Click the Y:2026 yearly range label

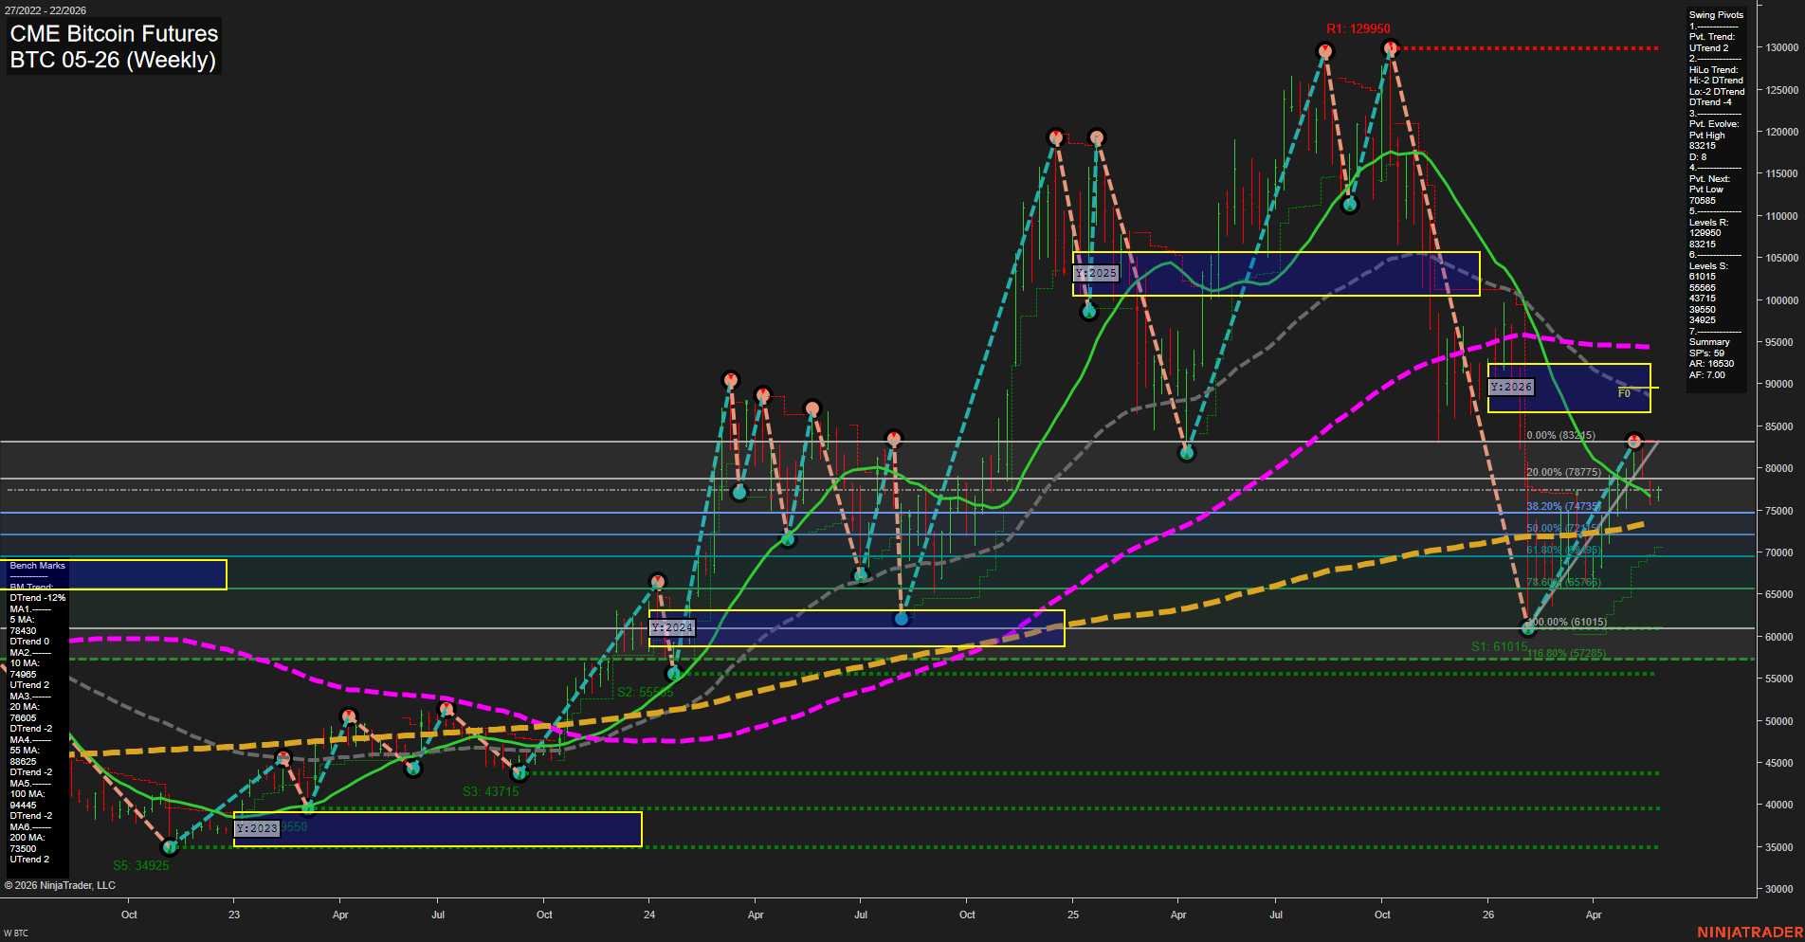(1511, 387)
